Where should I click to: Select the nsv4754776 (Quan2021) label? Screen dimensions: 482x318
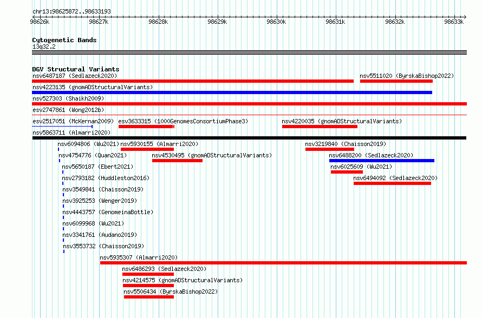coord(93,155)
